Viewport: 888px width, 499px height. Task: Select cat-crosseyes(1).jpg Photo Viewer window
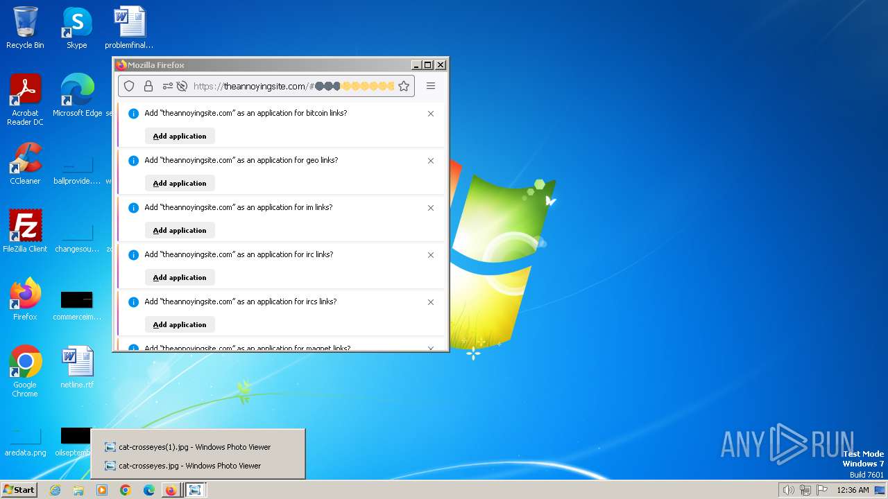coord(198,447)
